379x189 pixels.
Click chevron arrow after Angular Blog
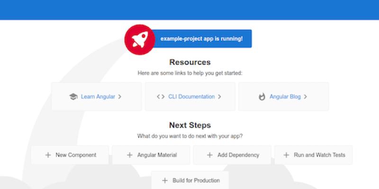[x=306, y=96]
